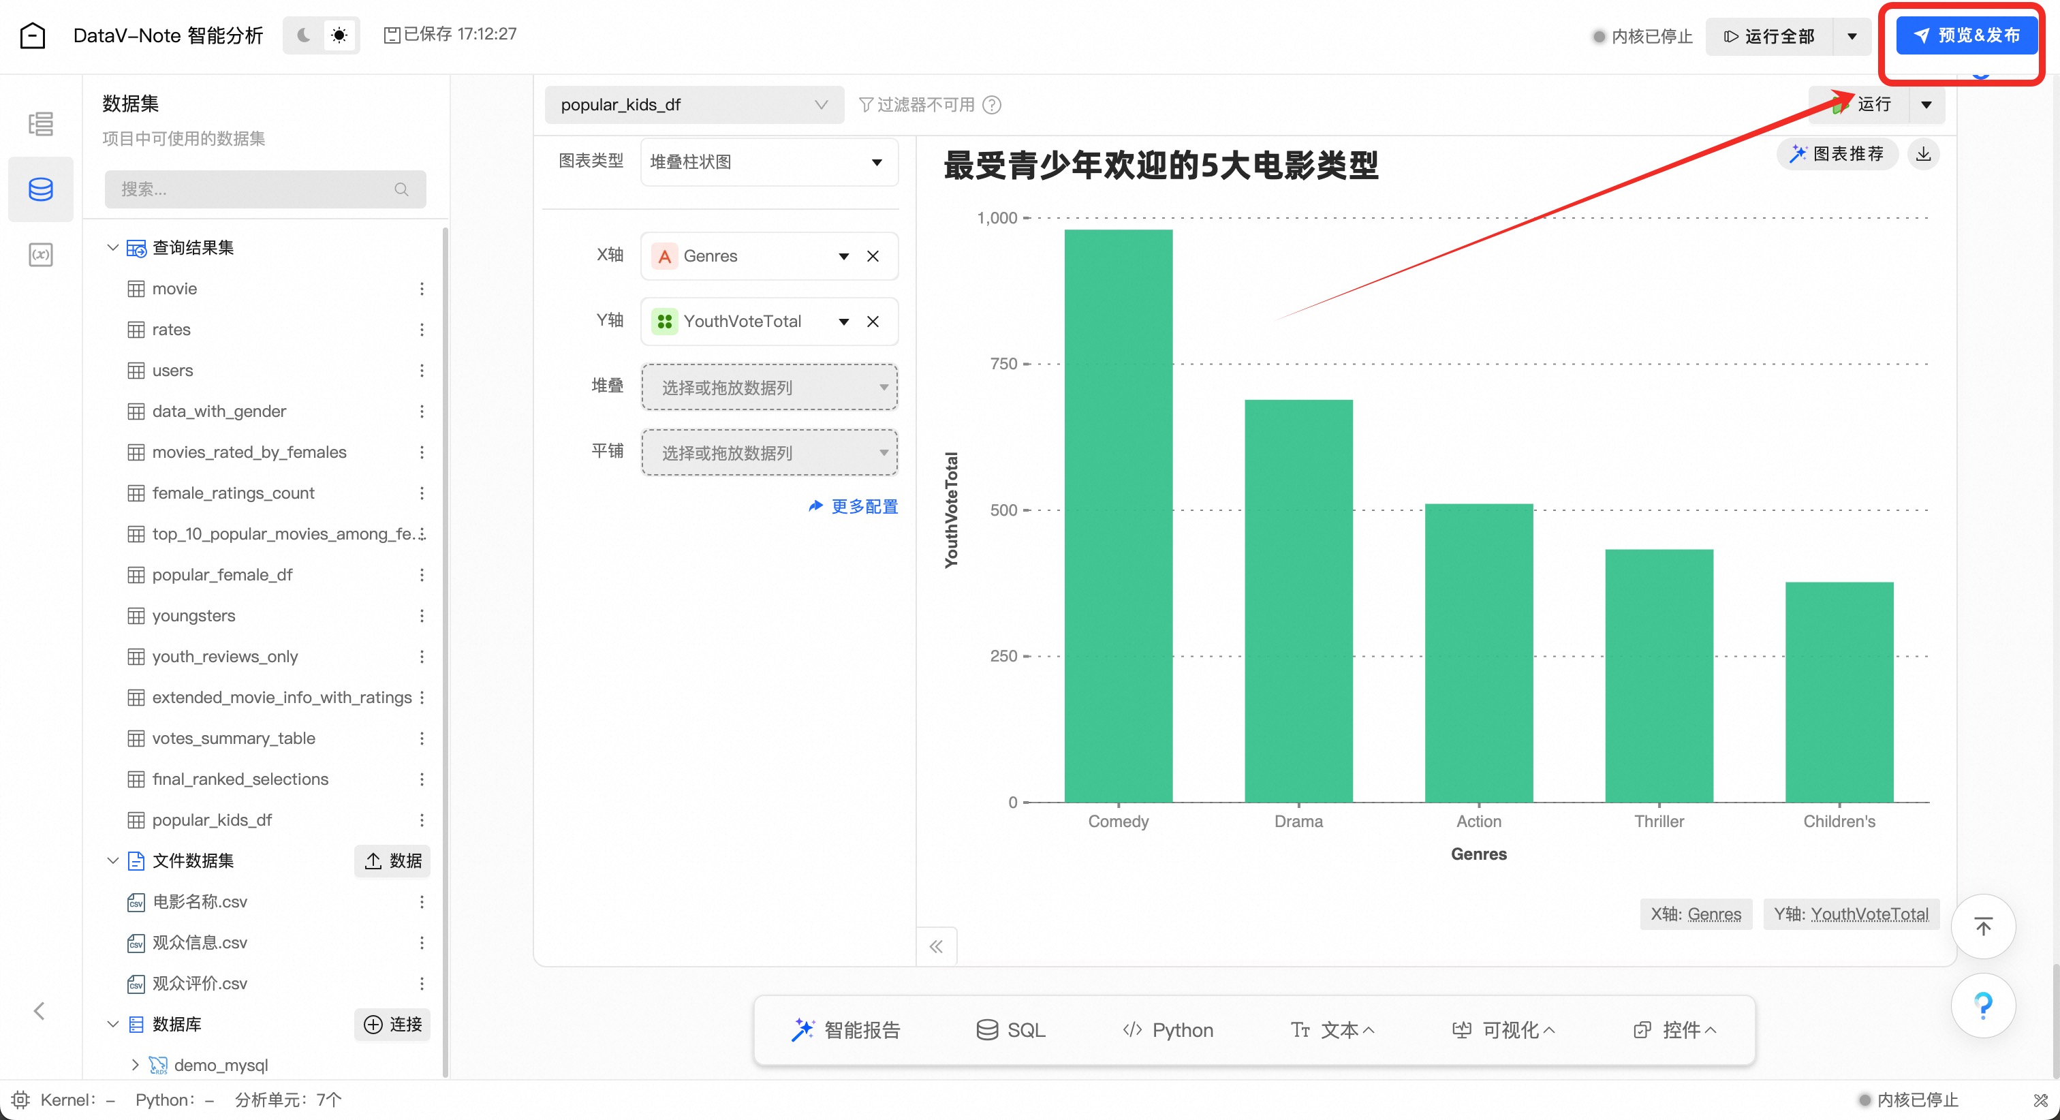Screen dimensions: 2060x1120
Task: Switch to dark mode moon toggle
Action: [x=304, y=35]
